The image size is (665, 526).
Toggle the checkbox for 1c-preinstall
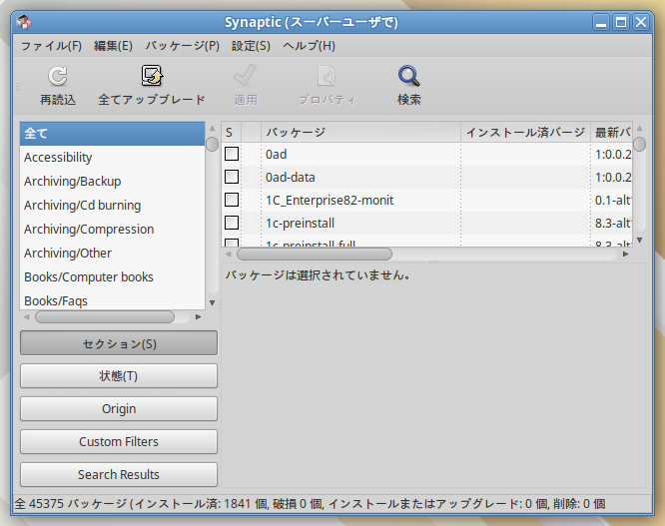pyautogui.click(x=232, y=223)
